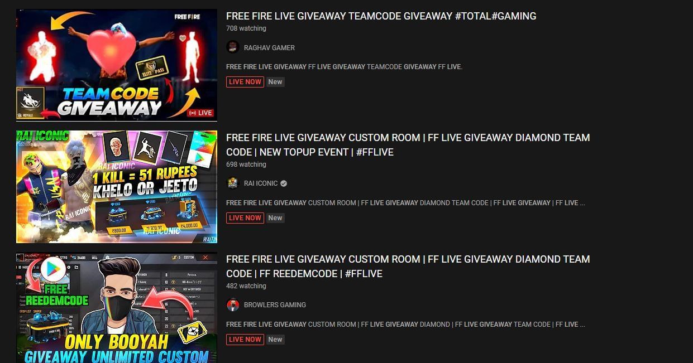Screen dimensions: 693x363
Task: Click the LIVE NOW badge under the RAI ICONIC video
Action: (245, 218)
